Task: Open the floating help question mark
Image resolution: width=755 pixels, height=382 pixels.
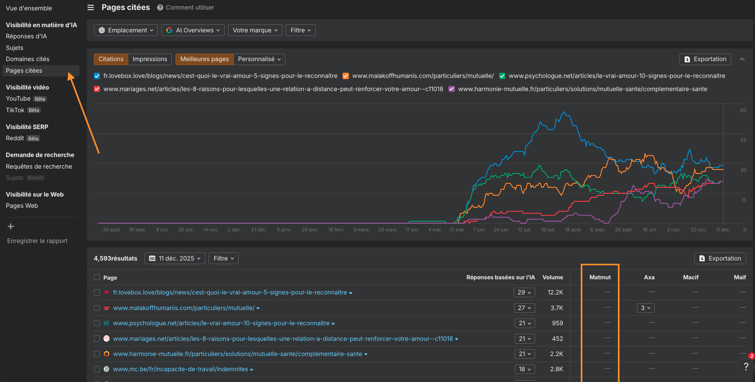Action: (x=745, y=366)
